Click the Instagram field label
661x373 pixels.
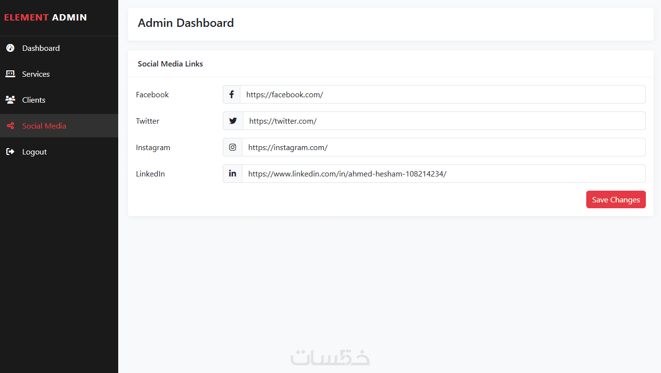[153, 147]
